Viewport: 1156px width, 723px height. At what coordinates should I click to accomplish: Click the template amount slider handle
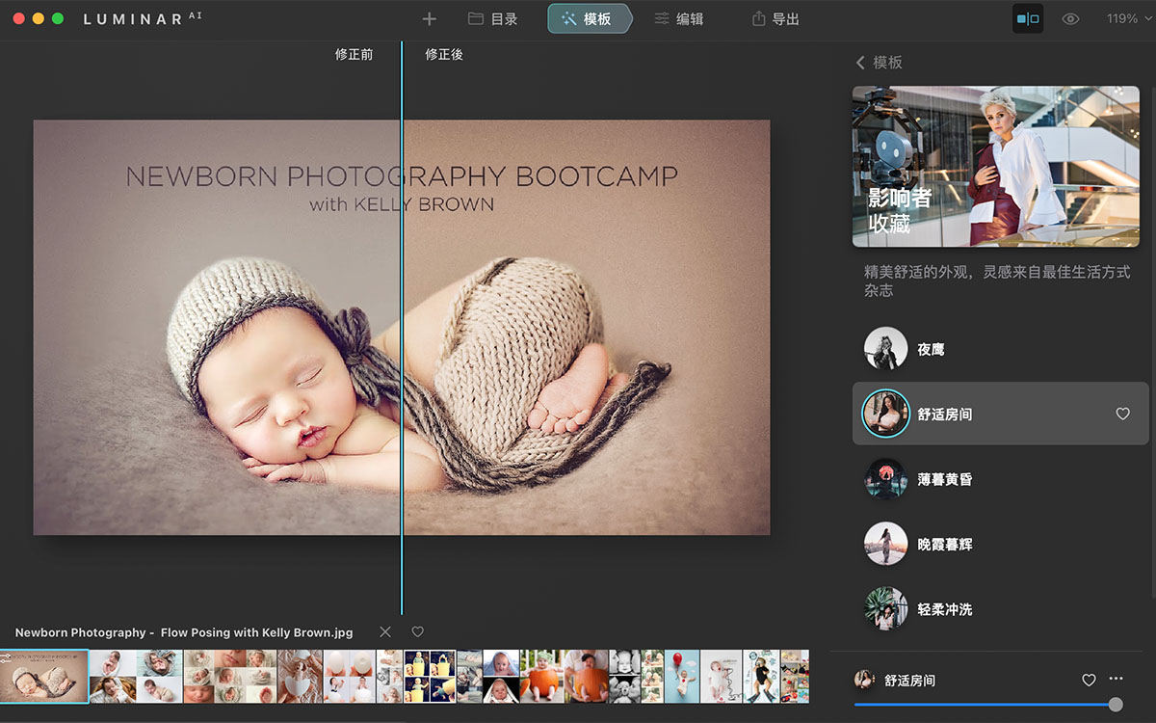(1116, 705)
